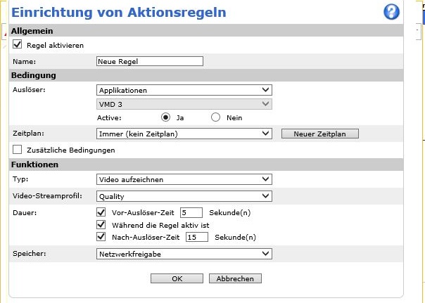Enable the Zusätzliche Bedingungen checkbox
This screenshot has height=303, width=425.
18,150
